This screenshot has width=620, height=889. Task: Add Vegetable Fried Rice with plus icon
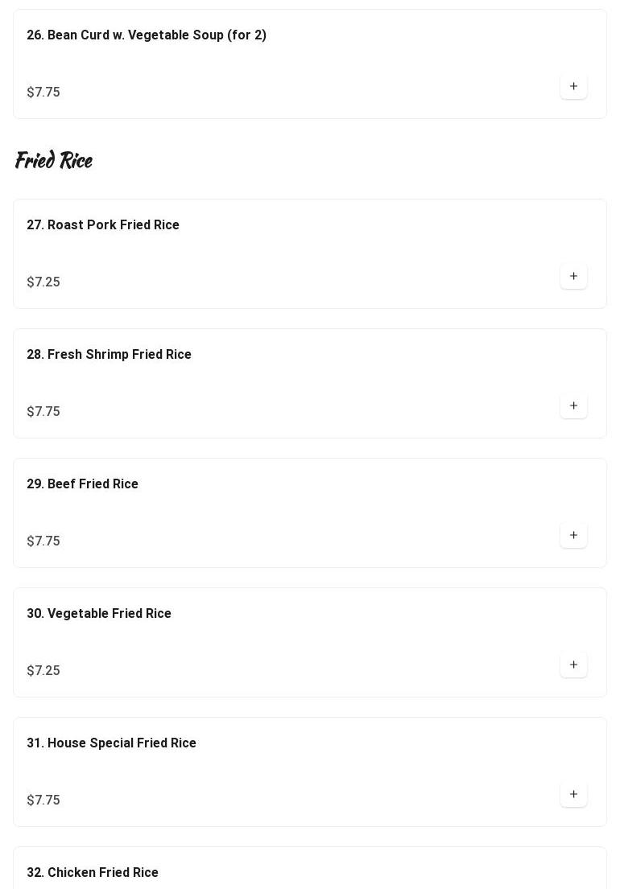point(573,665)
